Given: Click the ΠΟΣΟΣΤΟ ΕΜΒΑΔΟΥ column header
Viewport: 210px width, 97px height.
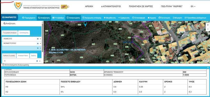Looking at the screenshot, I should coord(70,82).
